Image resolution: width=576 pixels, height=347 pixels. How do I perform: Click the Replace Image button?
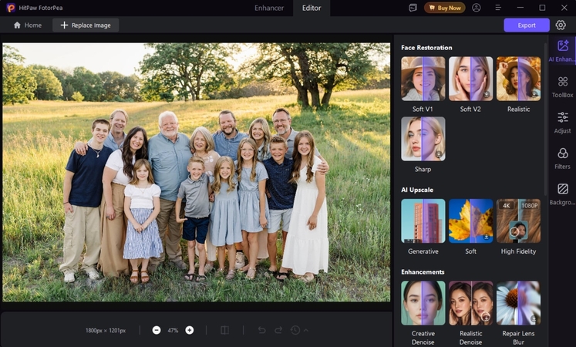pyautogui.click(x=86, y=25)
